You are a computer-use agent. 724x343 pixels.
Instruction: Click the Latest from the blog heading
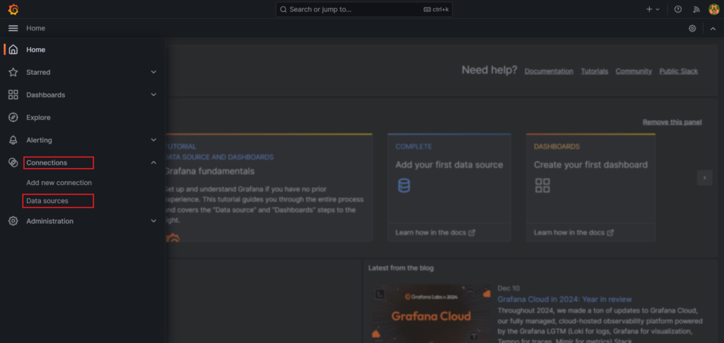pyautogui.click(x=401, y=268)
